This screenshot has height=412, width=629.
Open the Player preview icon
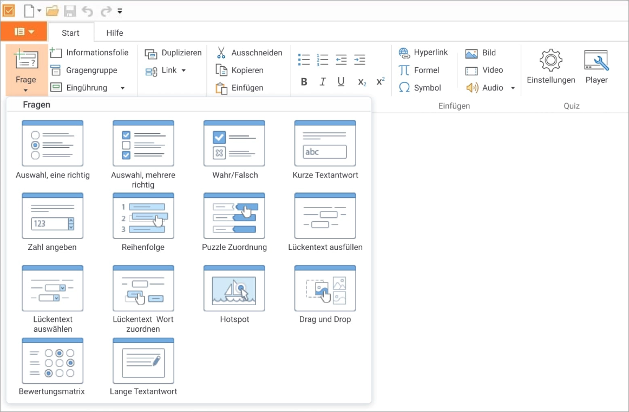597,61
